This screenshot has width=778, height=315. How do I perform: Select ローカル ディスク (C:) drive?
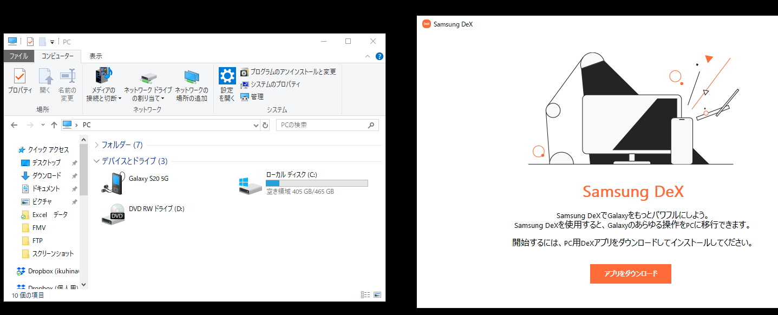click(x=303, y=183)
